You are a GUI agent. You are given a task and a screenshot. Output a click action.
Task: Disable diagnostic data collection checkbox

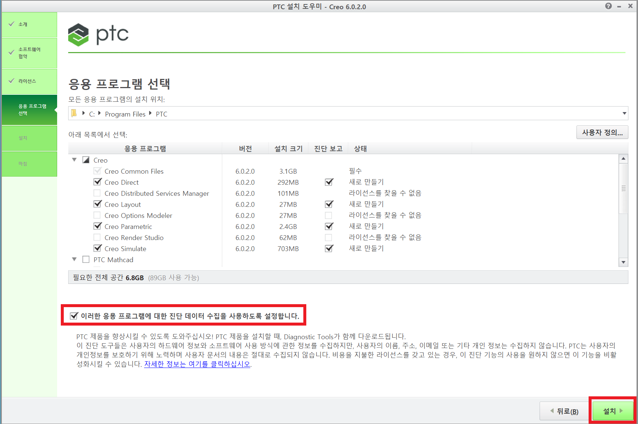74,316
